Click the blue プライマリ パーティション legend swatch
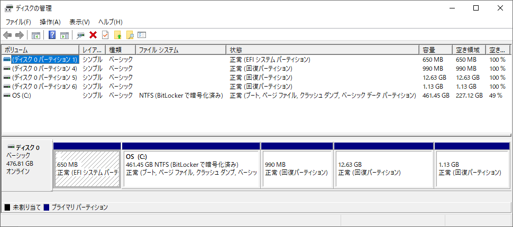Image resolution: width=513 pixels, height=227 pixels. 47,207
